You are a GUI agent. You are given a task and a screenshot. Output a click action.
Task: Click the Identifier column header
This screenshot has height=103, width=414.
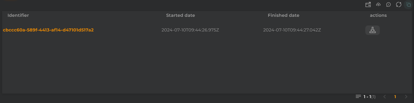click(18, 15)
